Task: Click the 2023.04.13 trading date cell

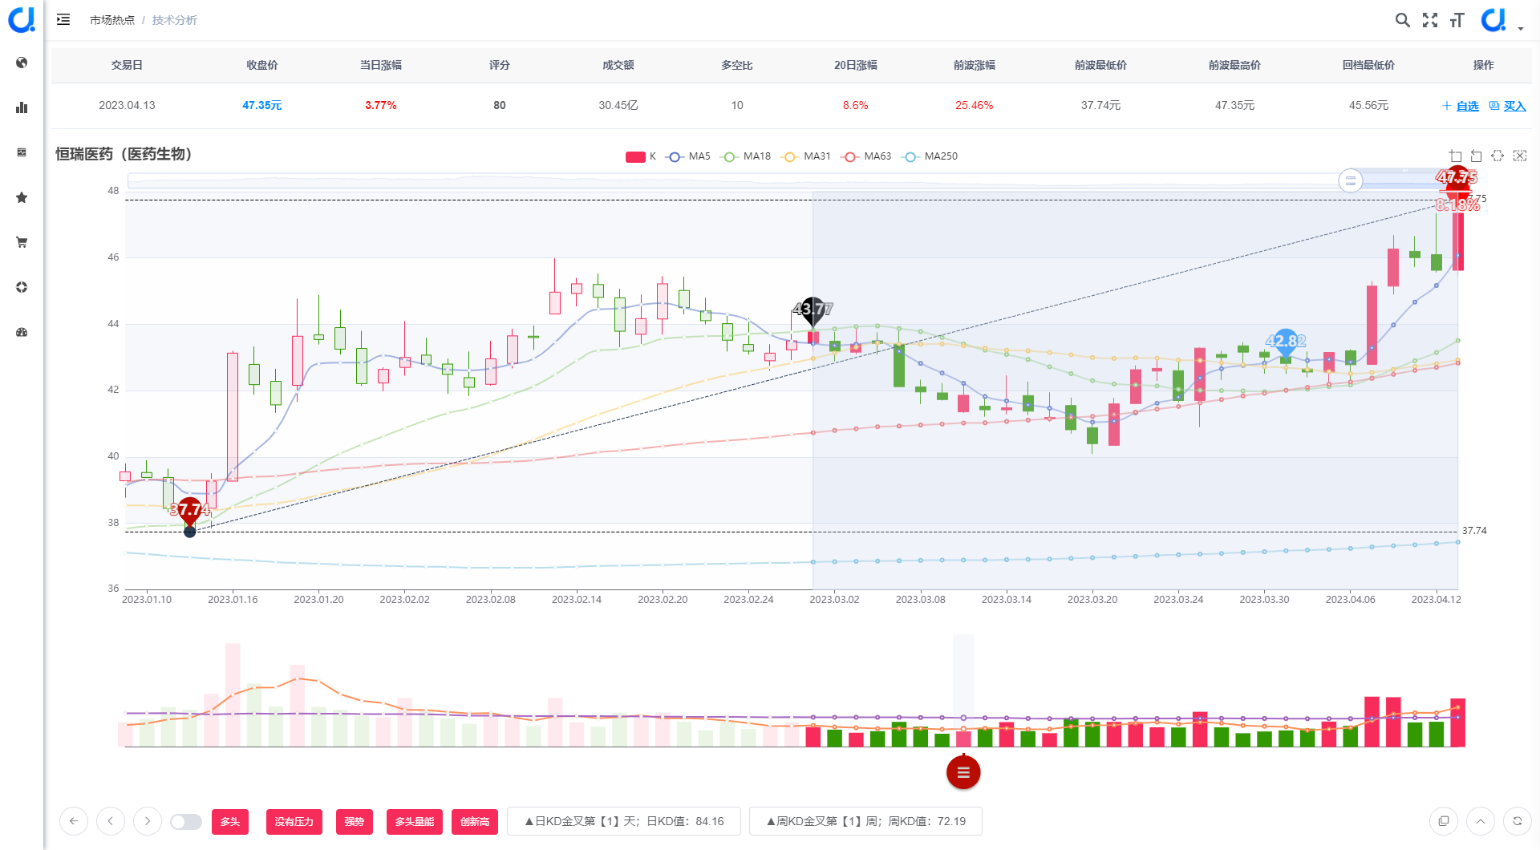Action: [x=127, y=105]
